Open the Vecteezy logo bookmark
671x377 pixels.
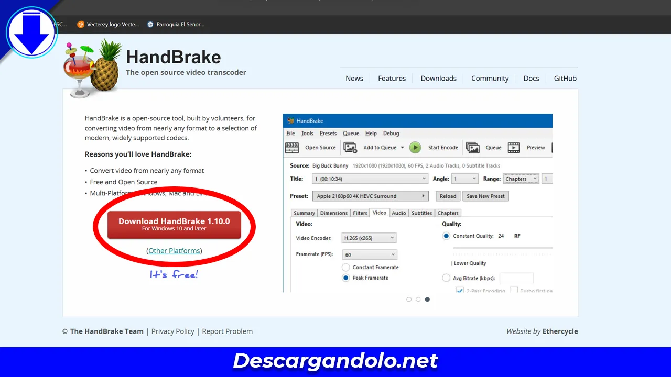(109, 24)
